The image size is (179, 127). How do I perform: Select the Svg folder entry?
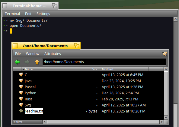(28, 105)
